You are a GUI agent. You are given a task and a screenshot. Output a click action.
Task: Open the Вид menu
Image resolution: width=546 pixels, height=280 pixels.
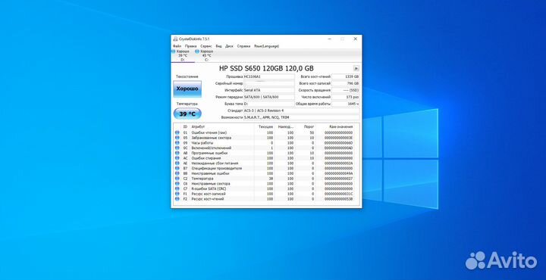pyautogui.click(x=218, y=46)
